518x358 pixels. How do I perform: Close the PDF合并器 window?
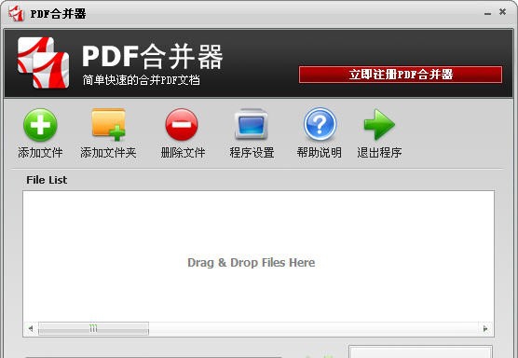click(x=502, y=12)
